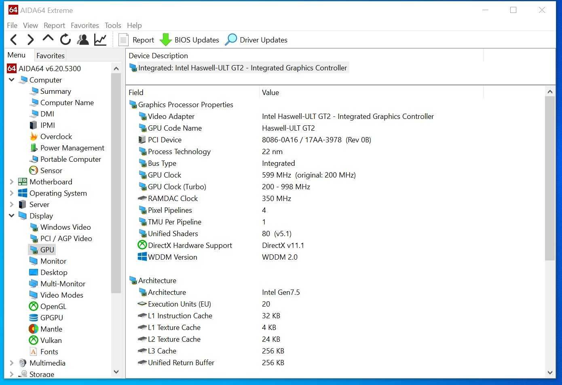Expand the Storage tree node

click(12, 374)
